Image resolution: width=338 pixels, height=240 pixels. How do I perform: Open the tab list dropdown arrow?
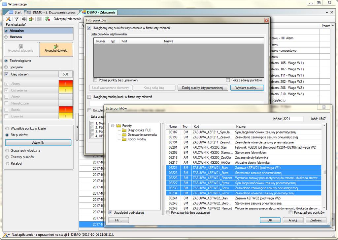click(x=327, y=12)
